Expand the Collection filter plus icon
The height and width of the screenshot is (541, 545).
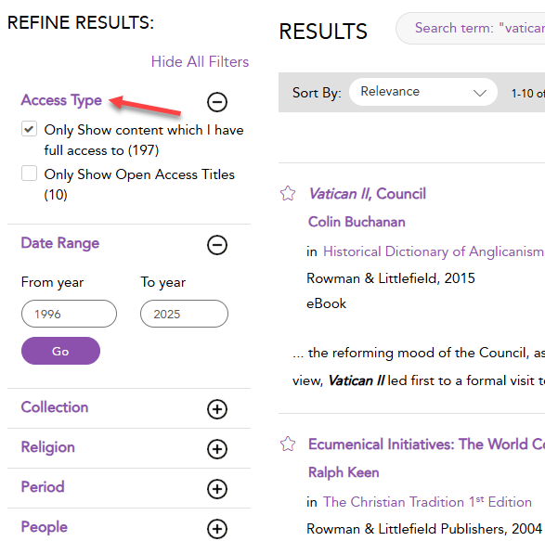coord(217,409)
